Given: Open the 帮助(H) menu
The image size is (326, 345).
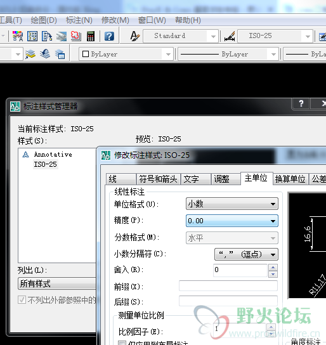Looking at the screenshot, I should tap(188, 20).
